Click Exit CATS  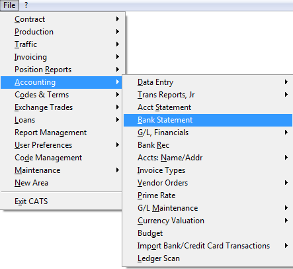[62, 201]
